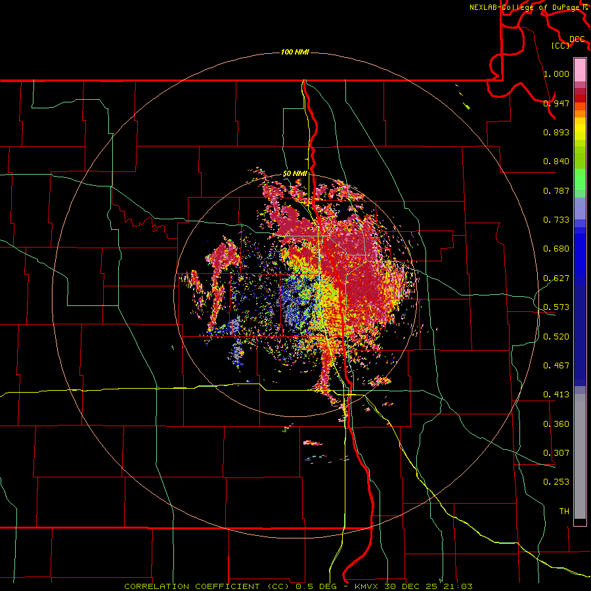Screen dimensions: 591x591
Task: Click the TH label on the scale
Action: 564,512
